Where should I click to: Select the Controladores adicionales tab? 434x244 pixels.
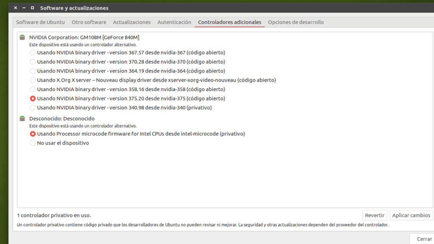pos(229,22)
